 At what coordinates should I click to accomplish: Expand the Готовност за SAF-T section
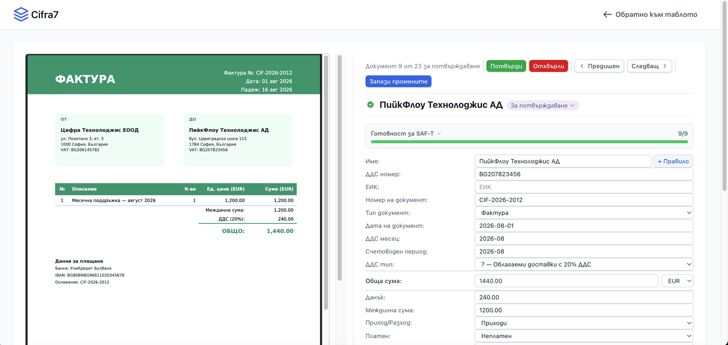click(x=406, y=133)
